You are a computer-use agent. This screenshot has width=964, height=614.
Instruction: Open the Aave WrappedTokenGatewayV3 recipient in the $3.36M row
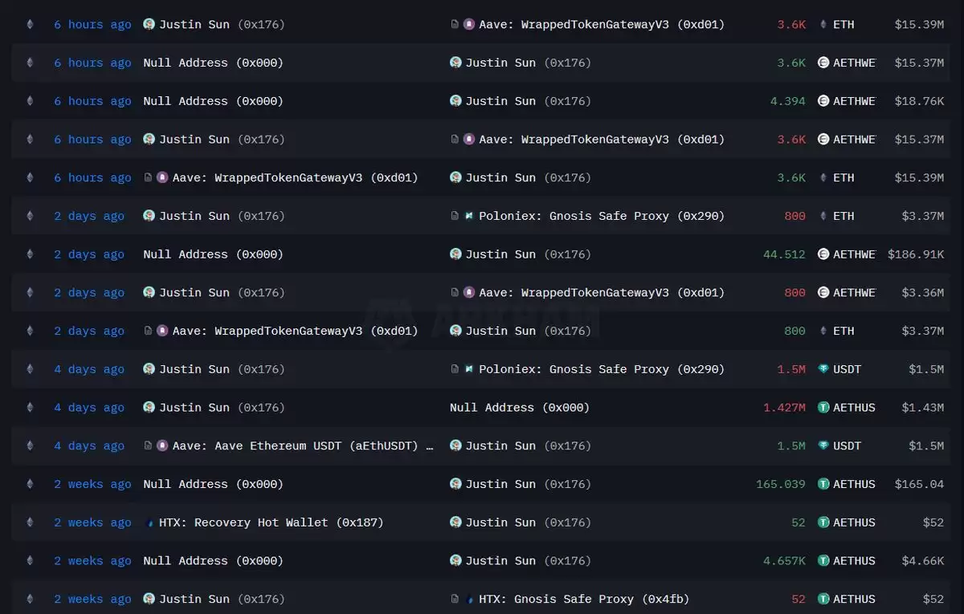(x=602, y=293)
